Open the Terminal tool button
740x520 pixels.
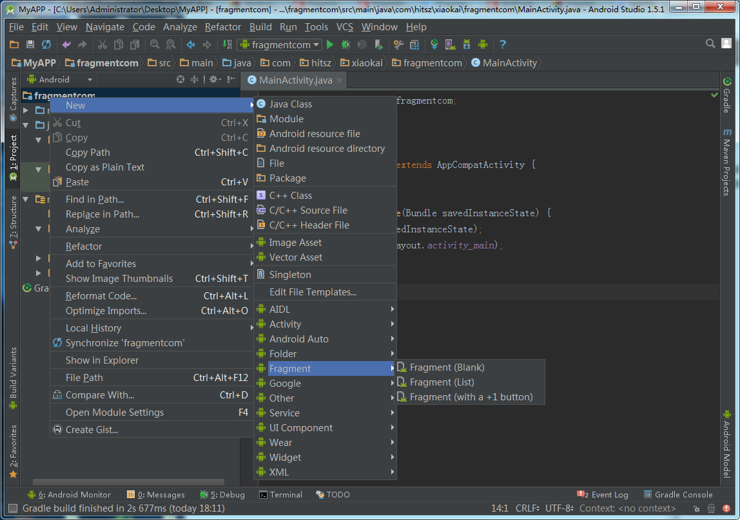pyautogui.click(x=281, y=494)
